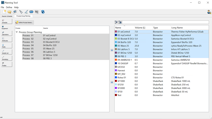Click the right arrow remove button
Image resolution: width=212 pixels, height=119 pixels.
(x=112, y=82)
